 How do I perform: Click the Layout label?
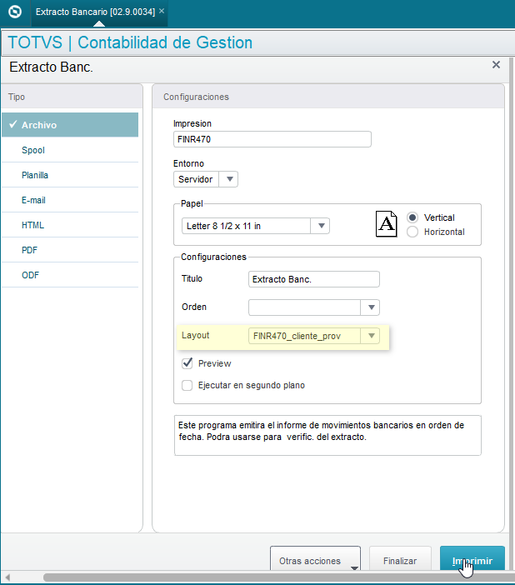click(x=195, y=335)
